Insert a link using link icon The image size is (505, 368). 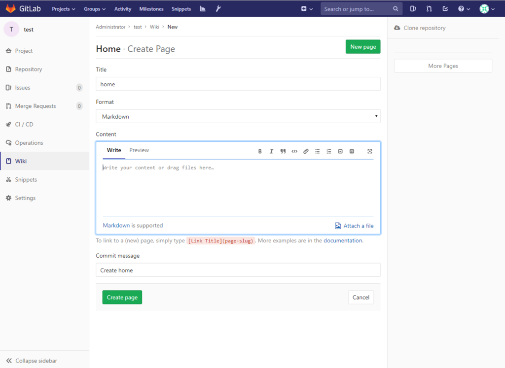coord(306,151)
